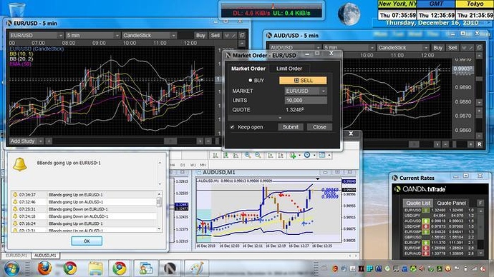This screenshot has width=494, height=277.
Task: Open the Windows Start orb
Action: (x=11, y=268)
